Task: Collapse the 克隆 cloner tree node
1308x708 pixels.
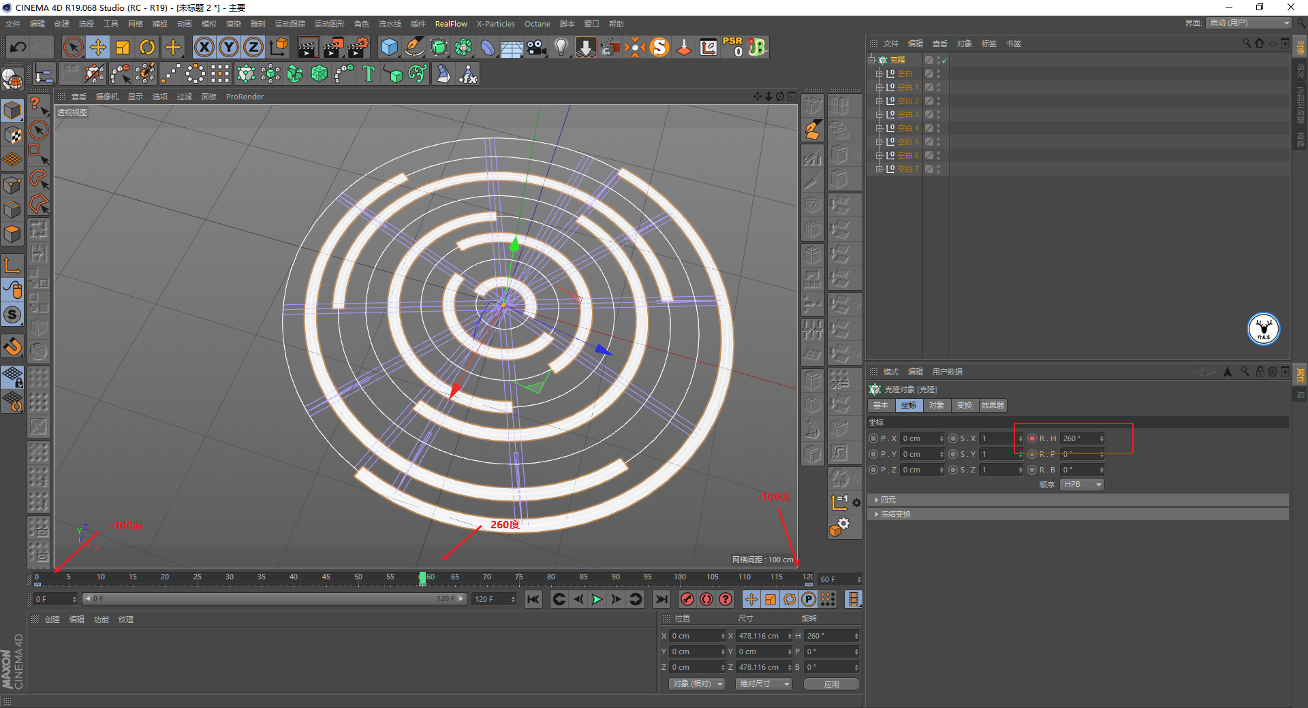Action: 871,60
